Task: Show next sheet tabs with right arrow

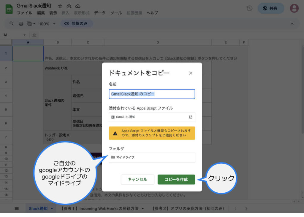Action: [x=246, y=208]
